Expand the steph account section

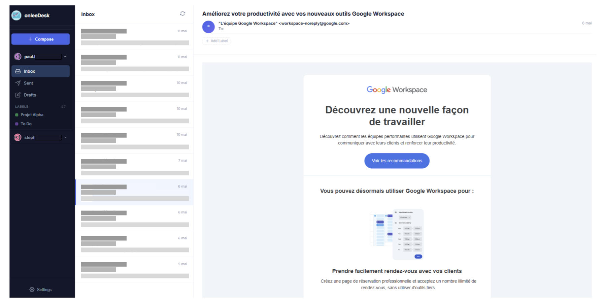(65, 137)
